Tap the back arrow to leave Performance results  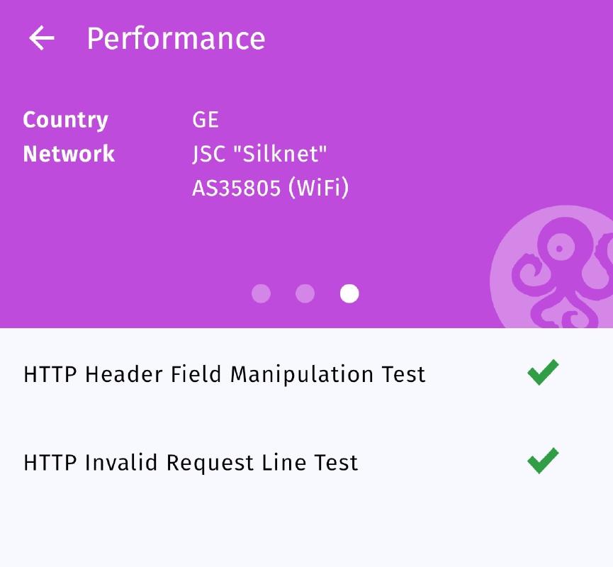point(43,38)
